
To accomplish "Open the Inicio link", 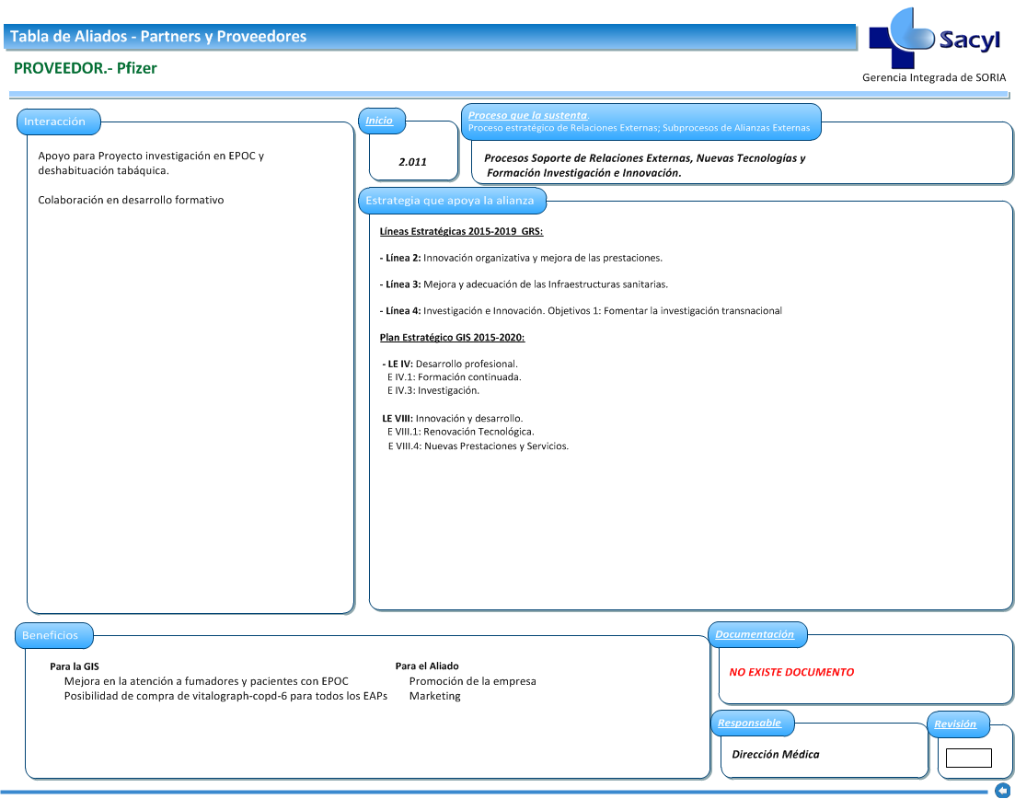I will (379, 121).
